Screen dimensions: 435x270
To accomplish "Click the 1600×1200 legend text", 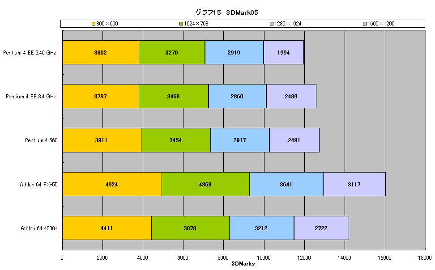I will [381, 24].
